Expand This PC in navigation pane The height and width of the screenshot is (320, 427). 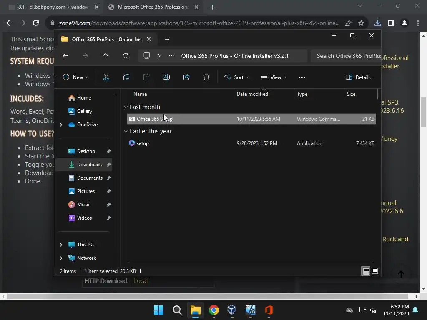[x=61, y=245]
